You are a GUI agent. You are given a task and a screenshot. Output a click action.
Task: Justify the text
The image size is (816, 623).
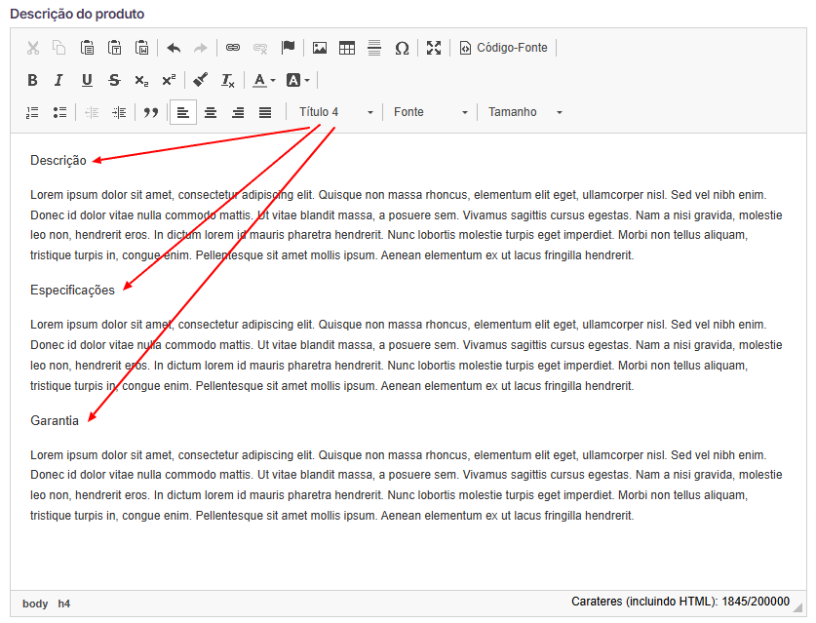[x=265, y=112]
